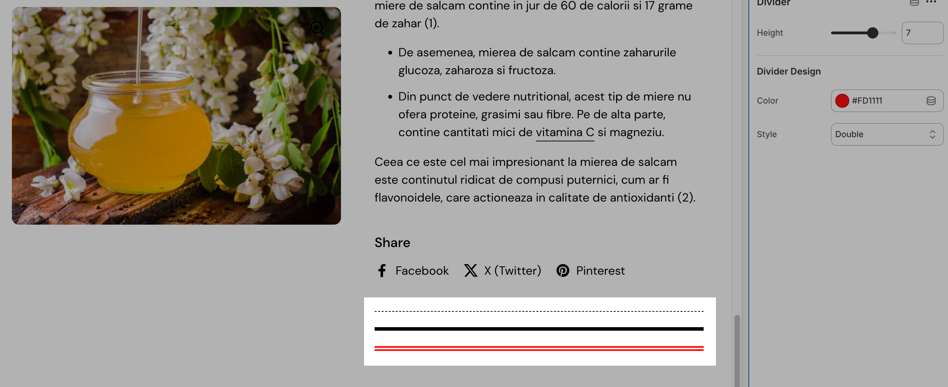Click the magnifier zoom icon on honey image
Viewport: 948px width, 387px height.
[x=317, y=28]
